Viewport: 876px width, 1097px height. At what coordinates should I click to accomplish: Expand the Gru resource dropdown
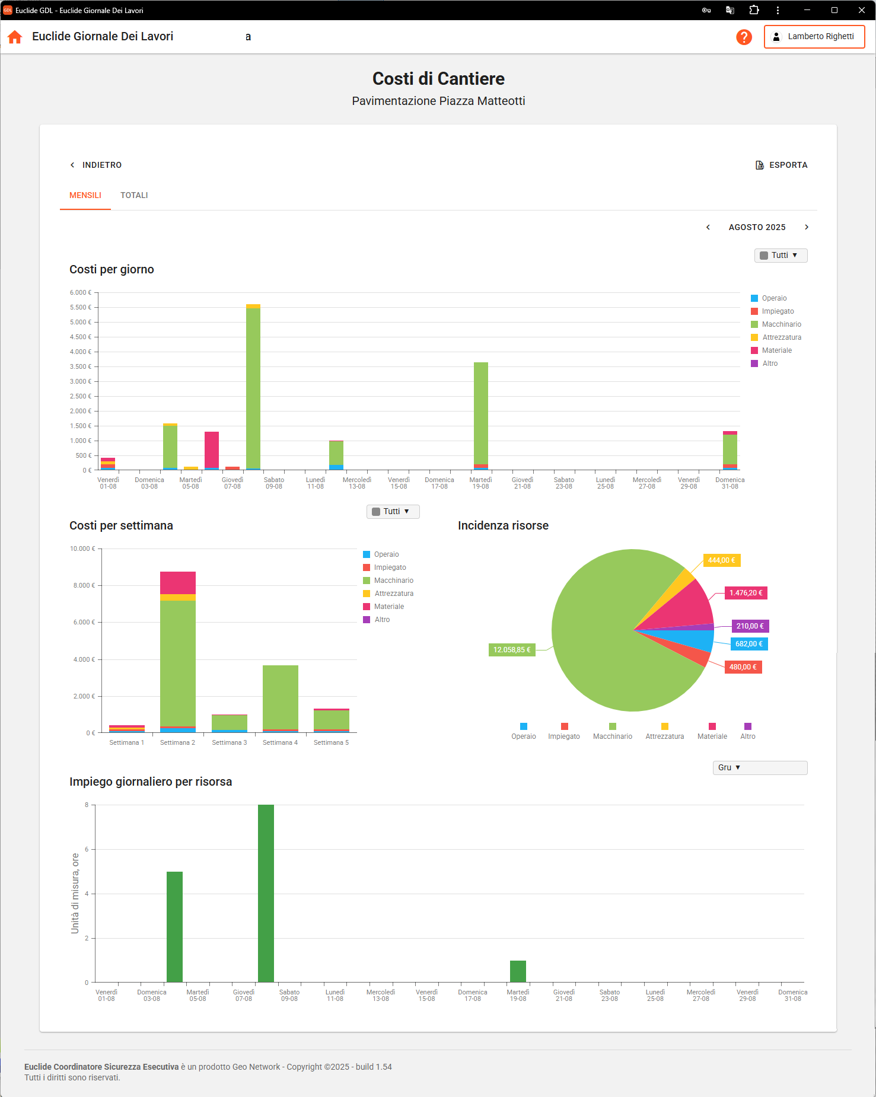[759, 768]
